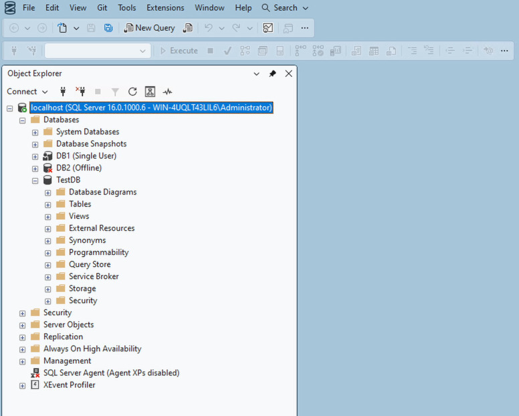Screen dimensions: 519x416
Task: Open the File menu
Action: point(29,7)
